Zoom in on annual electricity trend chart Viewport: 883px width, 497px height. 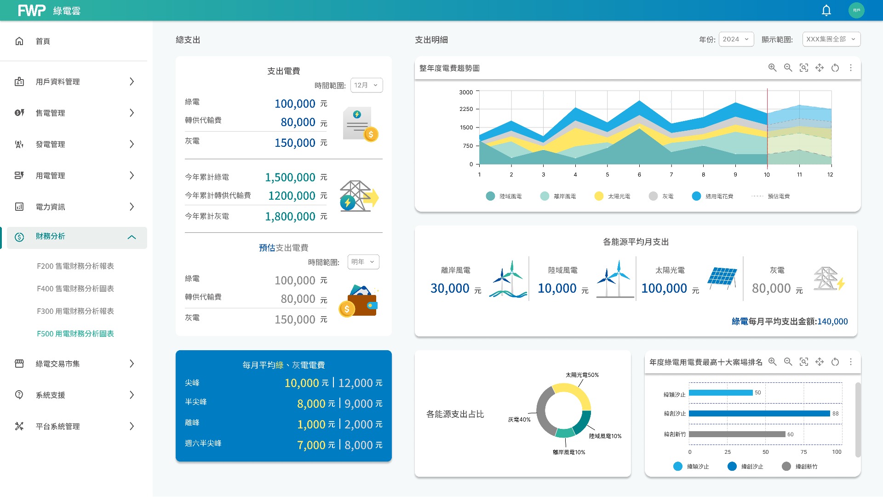pos(773,68)
